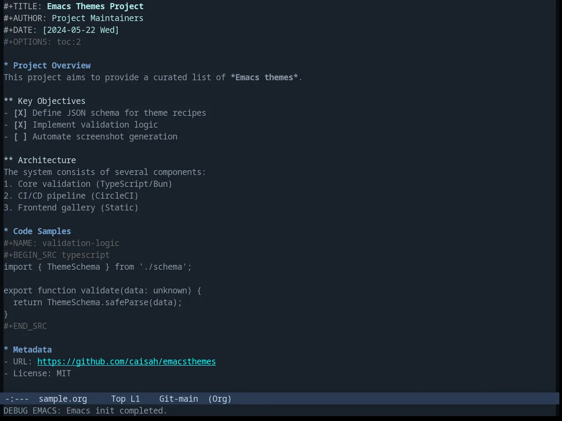
Task: Toggle the checked 'Define JSON schema' checkbox
Action: pos(20,113)
